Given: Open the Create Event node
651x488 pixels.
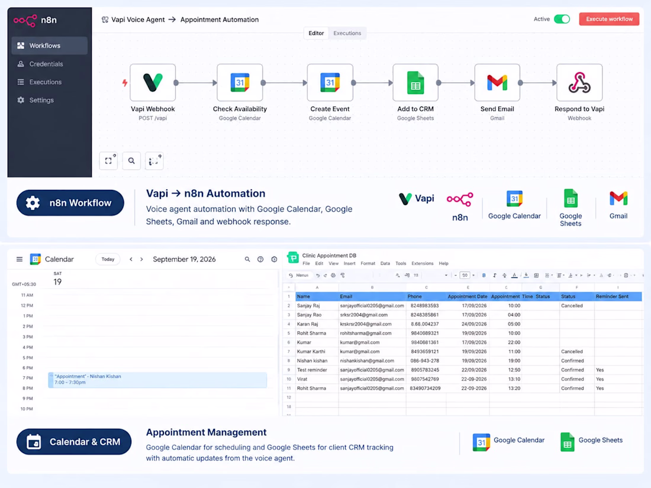Looking at the screenshot, I should pos(330,82).
